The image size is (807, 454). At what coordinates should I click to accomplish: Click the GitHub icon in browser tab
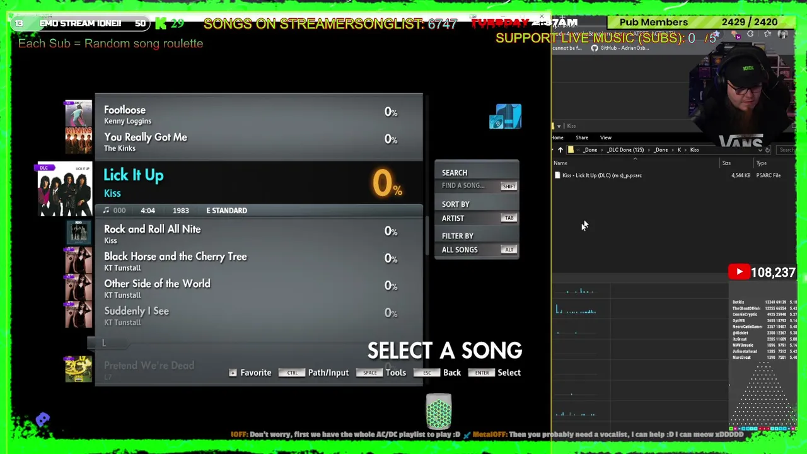click(595, 48)
